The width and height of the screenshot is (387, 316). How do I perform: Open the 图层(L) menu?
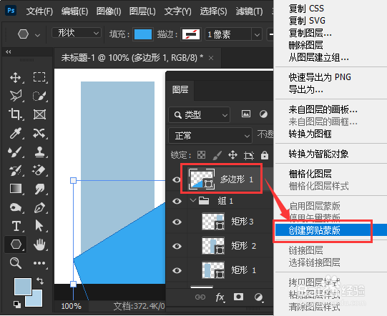[x=142, y=11]
